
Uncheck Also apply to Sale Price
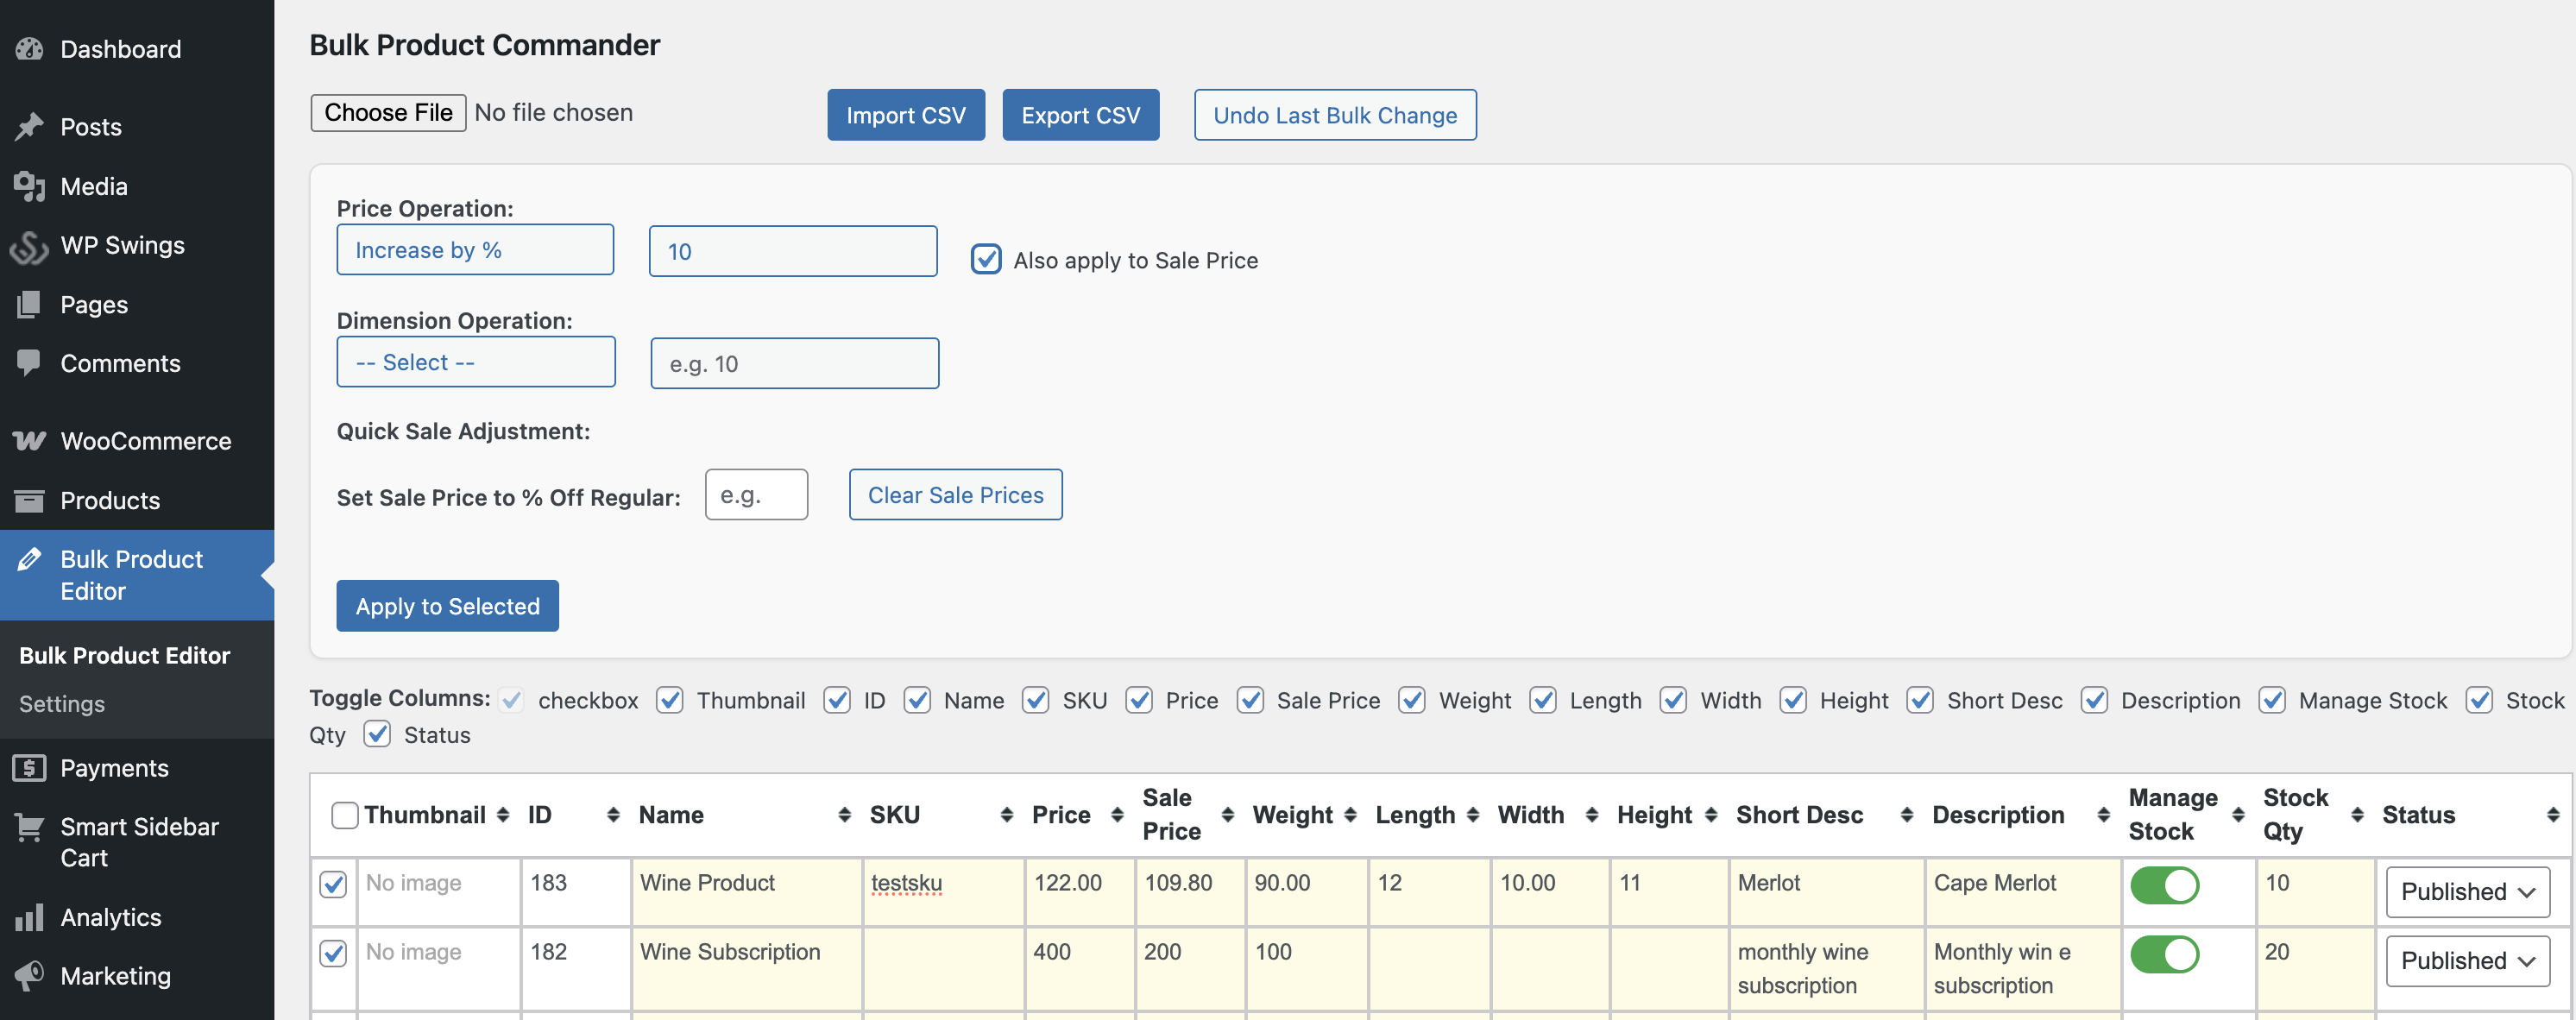point(986,259)
